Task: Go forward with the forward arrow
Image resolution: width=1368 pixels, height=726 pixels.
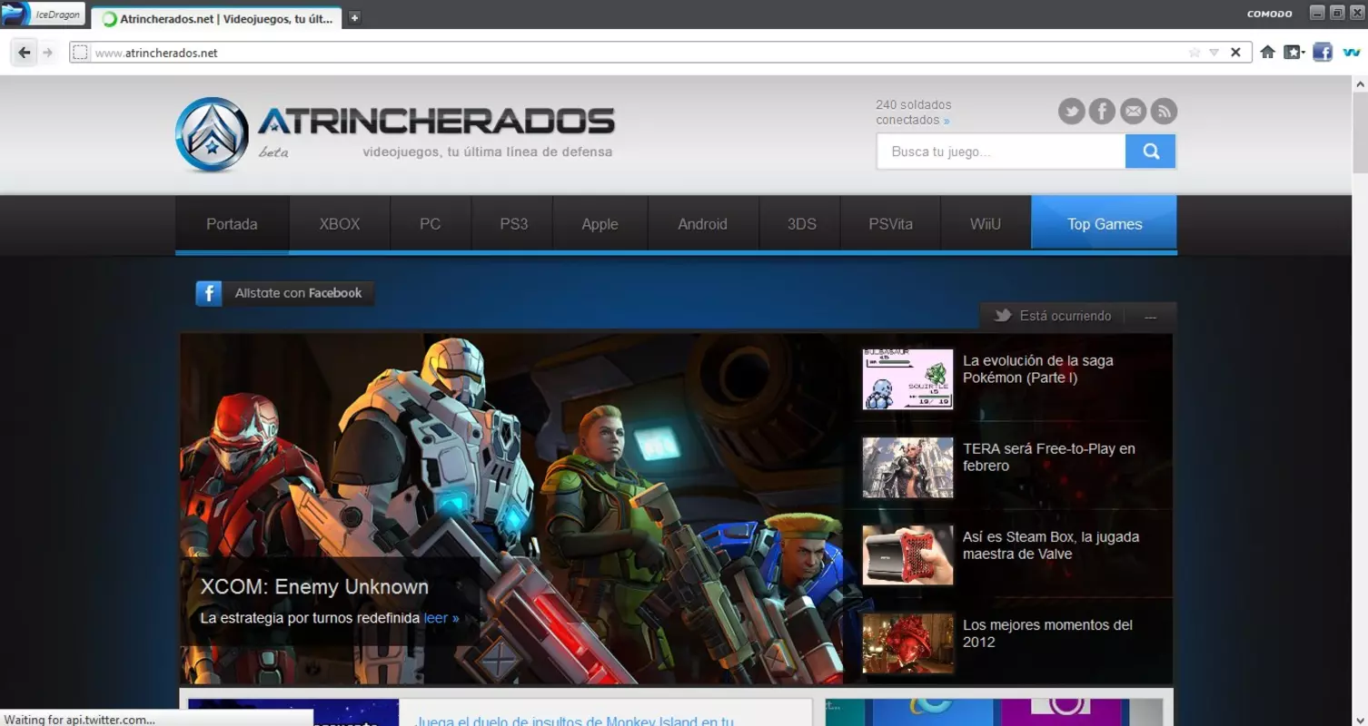Action: coord(48,53)
